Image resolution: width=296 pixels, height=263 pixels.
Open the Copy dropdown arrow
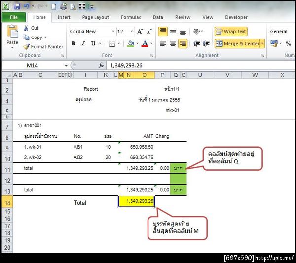pos(45,37)
